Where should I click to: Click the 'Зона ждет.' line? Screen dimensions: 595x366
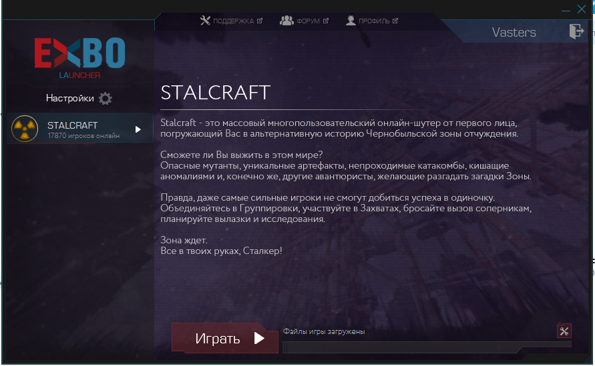click(x=184, y=240)
